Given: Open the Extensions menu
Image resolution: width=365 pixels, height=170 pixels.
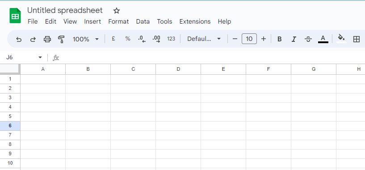Looking at the screenshot, I should tap(195, 21).
